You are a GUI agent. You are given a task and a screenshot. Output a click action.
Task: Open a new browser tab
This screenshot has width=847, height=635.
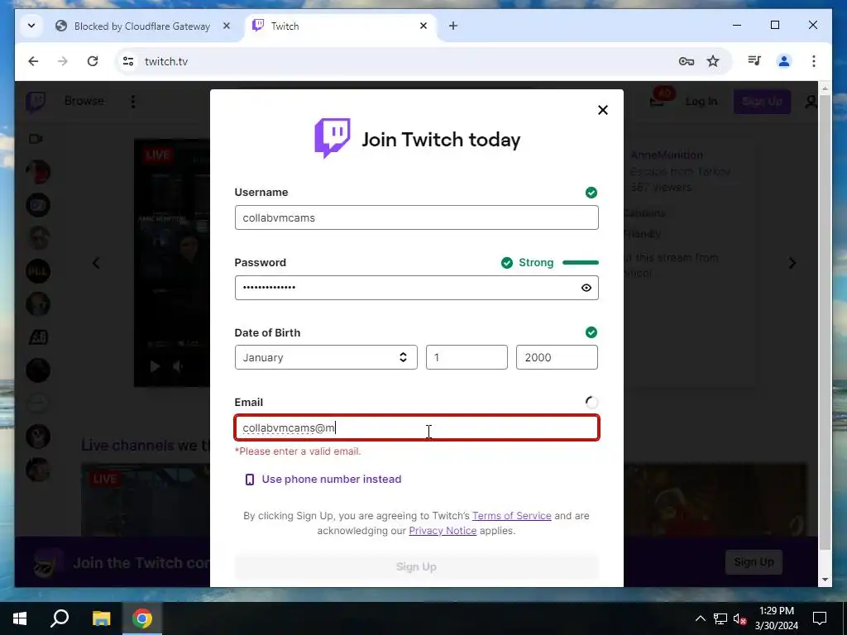pos(453,26)
